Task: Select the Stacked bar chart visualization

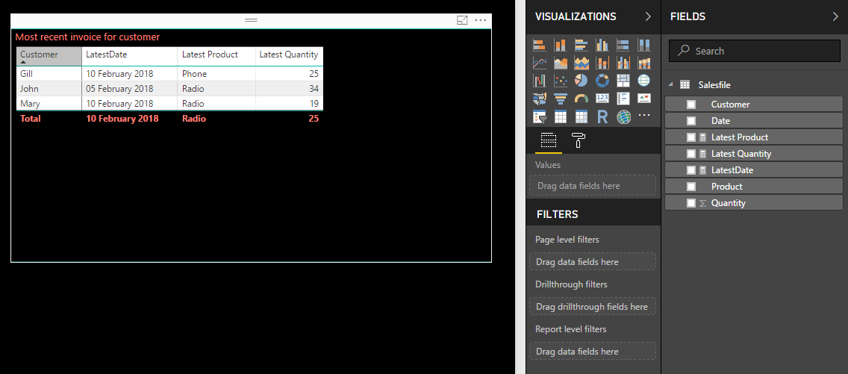Action: coord(539,45)
